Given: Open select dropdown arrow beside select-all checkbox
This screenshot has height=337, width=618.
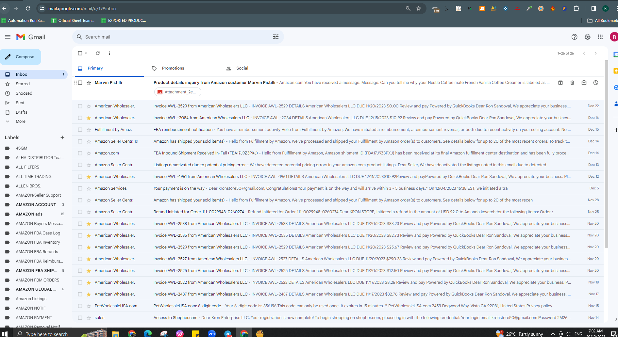Looking at the screenshot, I should tap(86, 53).
